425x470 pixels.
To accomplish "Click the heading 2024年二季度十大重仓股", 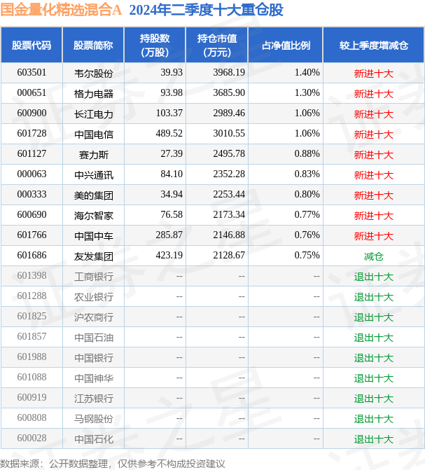I will (x=207, y=10).
